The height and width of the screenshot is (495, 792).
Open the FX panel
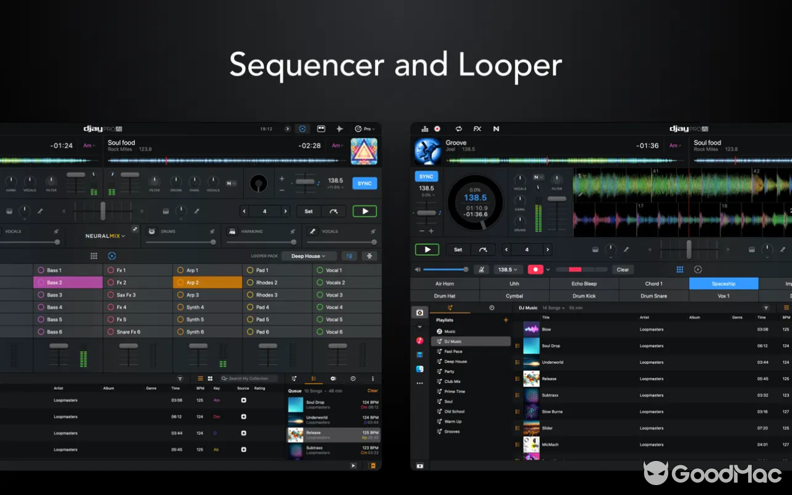tap(477, 128)
